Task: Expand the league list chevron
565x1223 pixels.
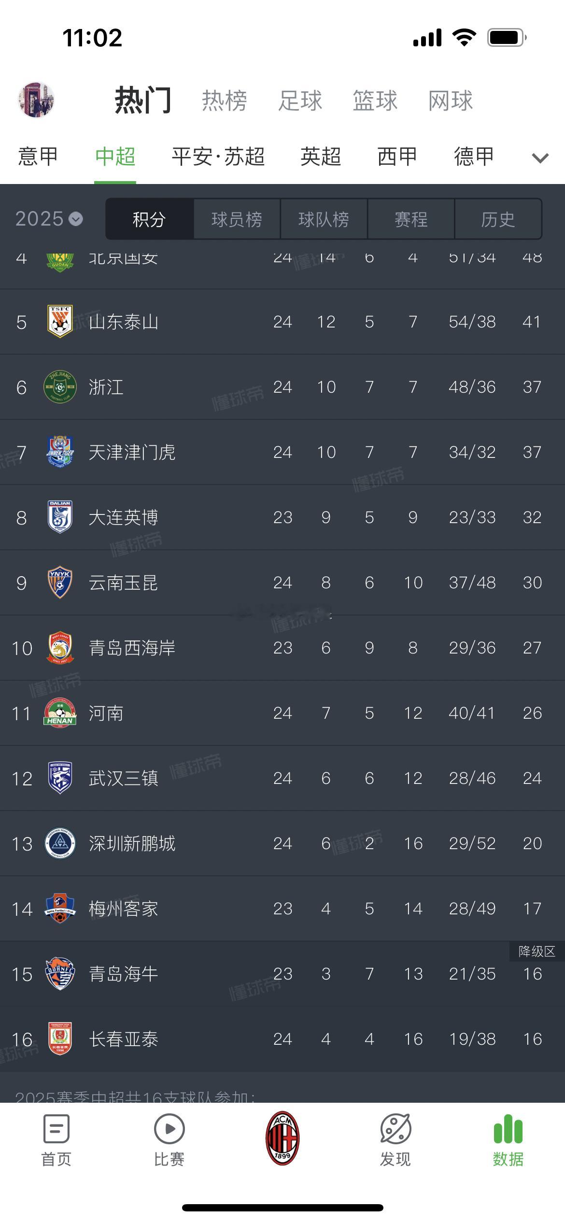Action: pos(540,157)
